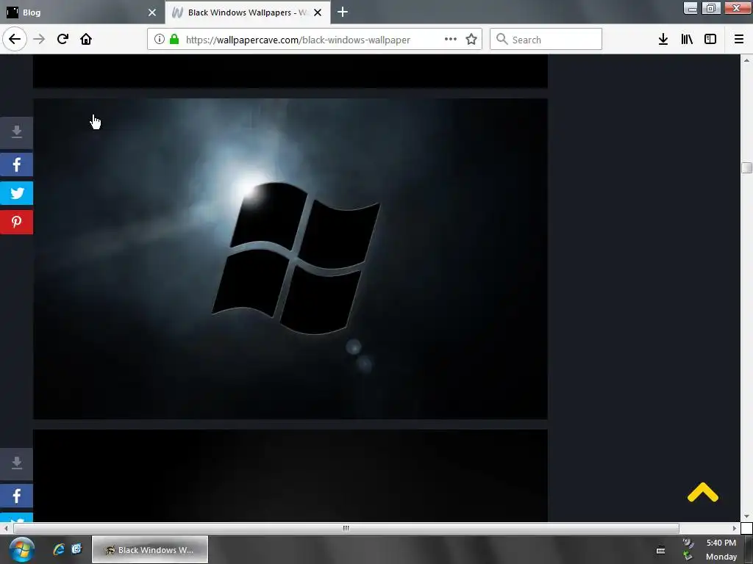Share the Windows logo wallpaper on Twitter
The height and width of the screenshot is (564, 753).
coord(16,193)
